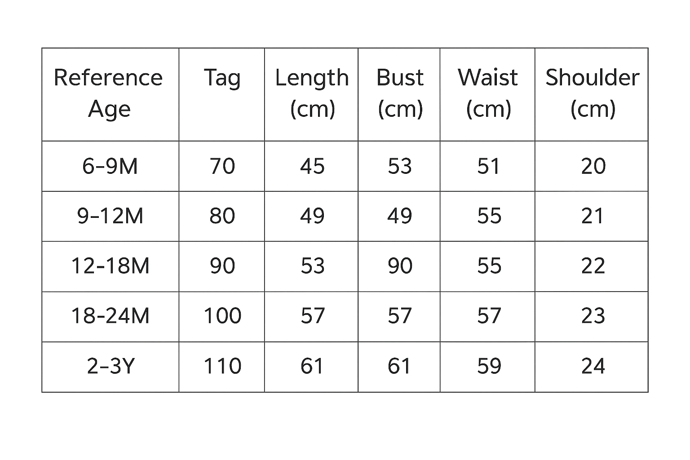Screen dimensions: 690x460
Task: Click waist value 51 in the 6-9M row
Action: [x=488, y=166]
